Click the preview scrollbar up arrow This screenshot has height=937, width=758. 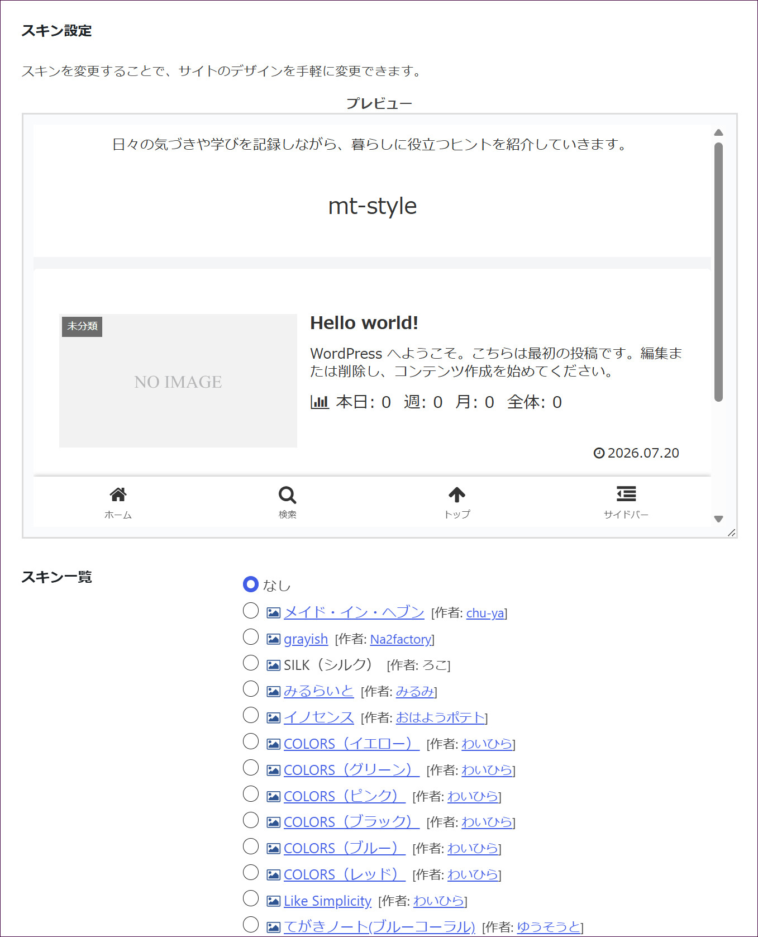click(x=719, y=133)
